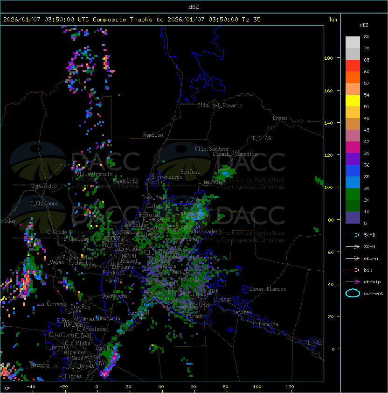Image resolution: width=388 pixels, height=393 pixels.
Task: Select the yellow 54 dBZ color swatch
Action: [x=353, y=101]
